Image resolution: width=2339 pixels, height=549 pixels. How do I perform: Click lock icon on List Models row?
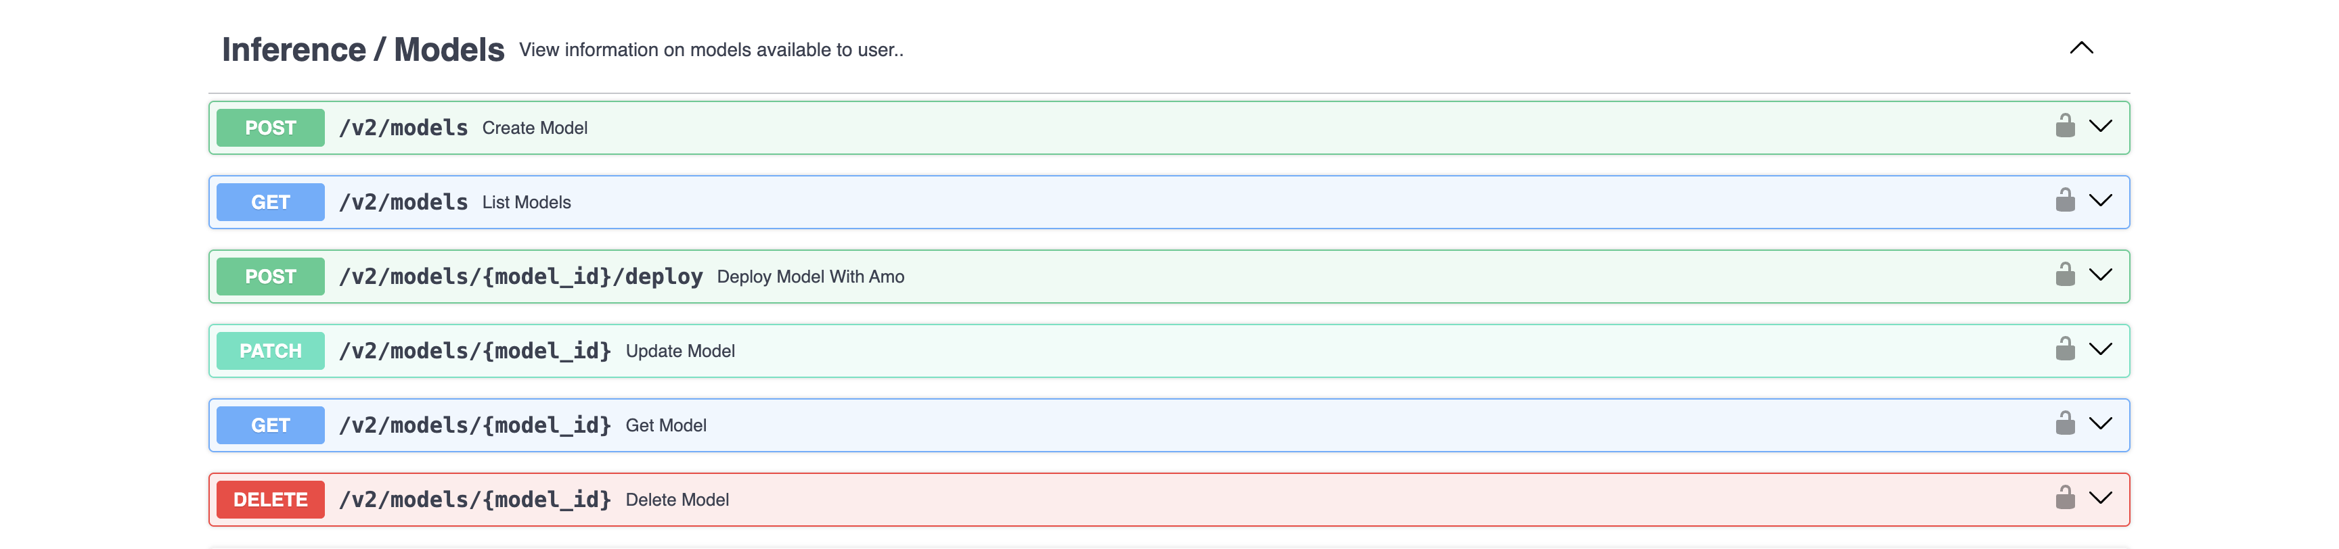coord(2065,201)
